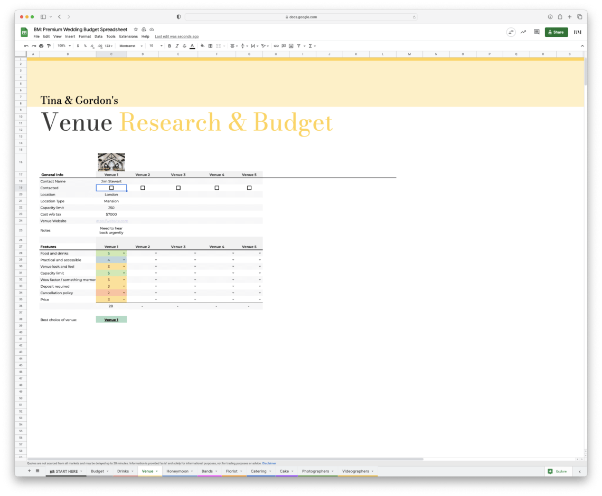Open the activity dashboard trend icon
Screen dimensions: 602x496
point(523,32)
